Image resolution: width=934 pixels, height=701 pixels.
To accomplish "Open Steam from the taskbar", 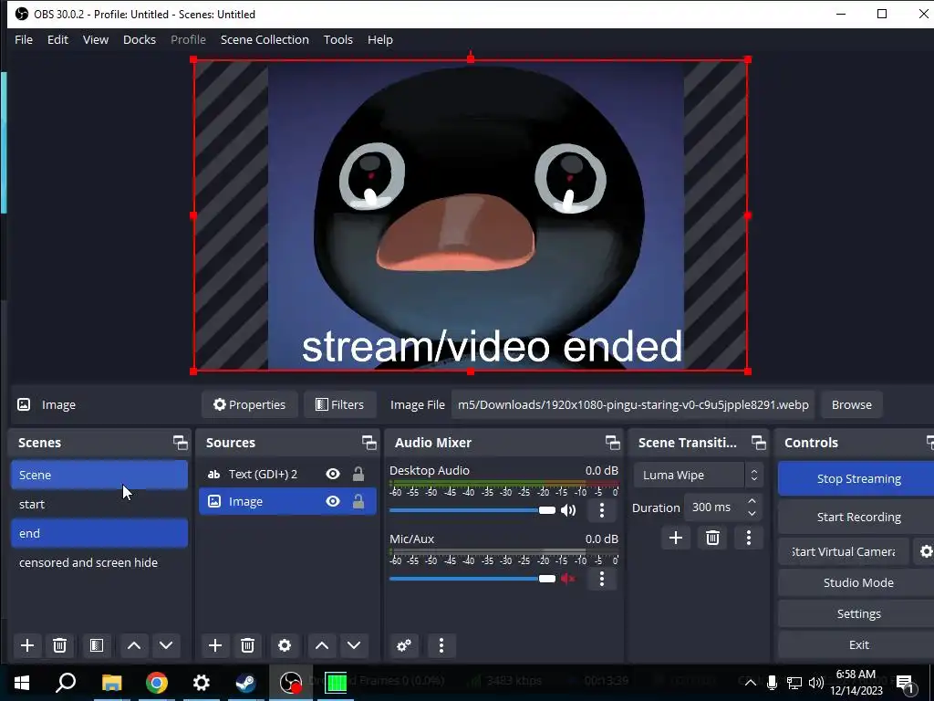I will (245, 683).
